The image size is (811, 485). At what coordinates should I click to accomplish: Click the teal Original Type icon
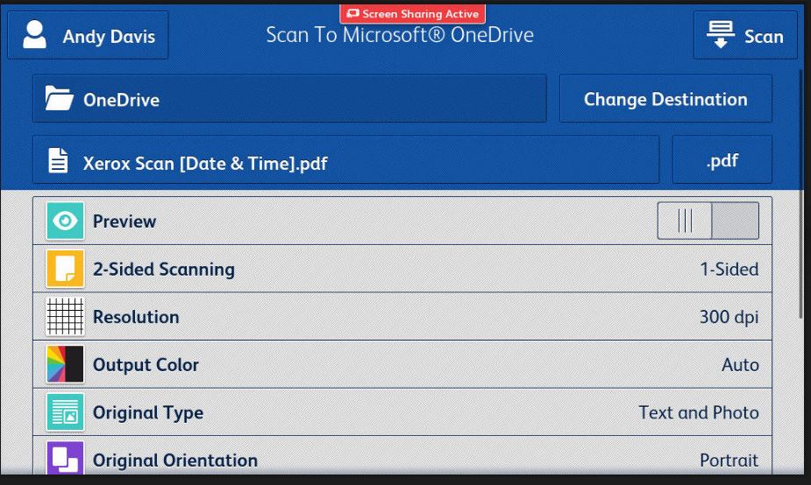click(65, 412)
